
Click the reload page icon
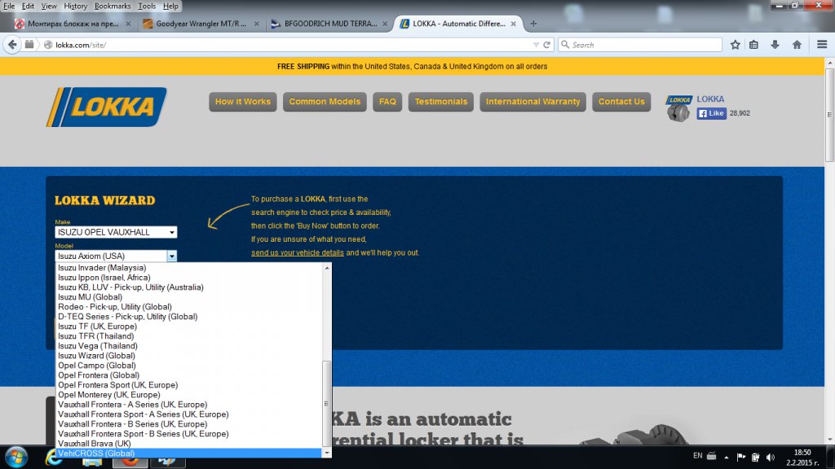click(546, 45)
